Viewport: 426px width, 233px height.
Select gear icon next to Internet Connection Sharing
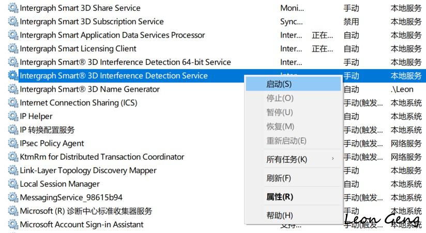(x=13, y=103)
